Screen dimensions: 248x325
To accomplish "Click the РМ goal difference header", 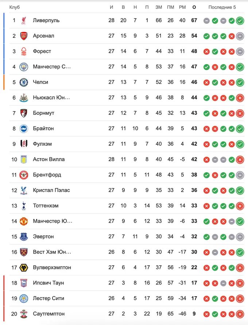I will tap(182, 7).
